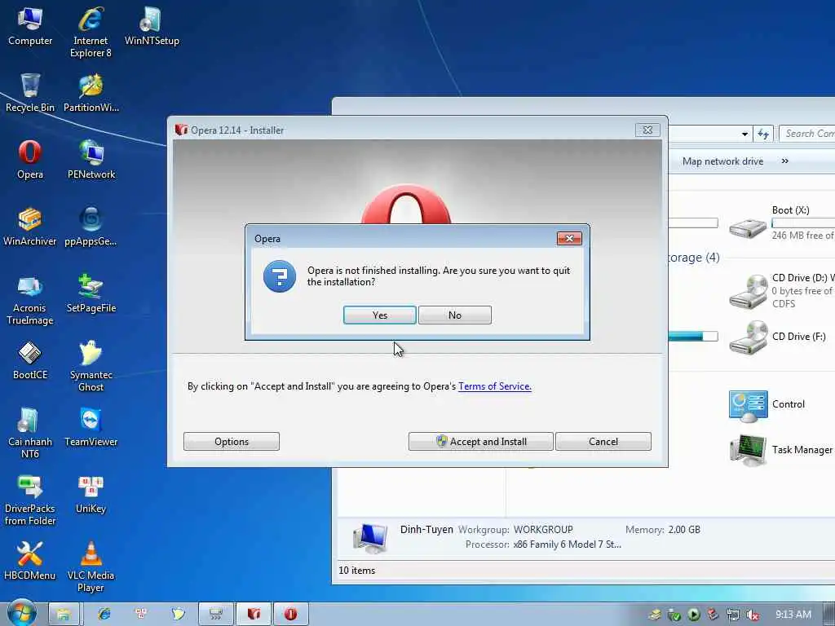Click Windows Explorer taskbar button
This screenshot has height=626, width=835.
(64, 615)
